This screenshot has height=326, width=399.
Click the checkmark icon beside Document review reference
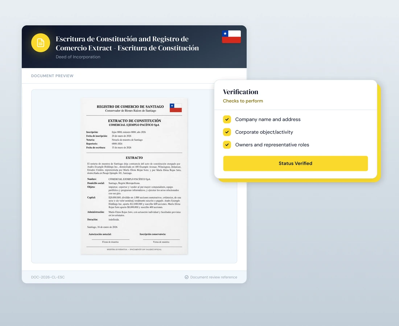point(186,277)
